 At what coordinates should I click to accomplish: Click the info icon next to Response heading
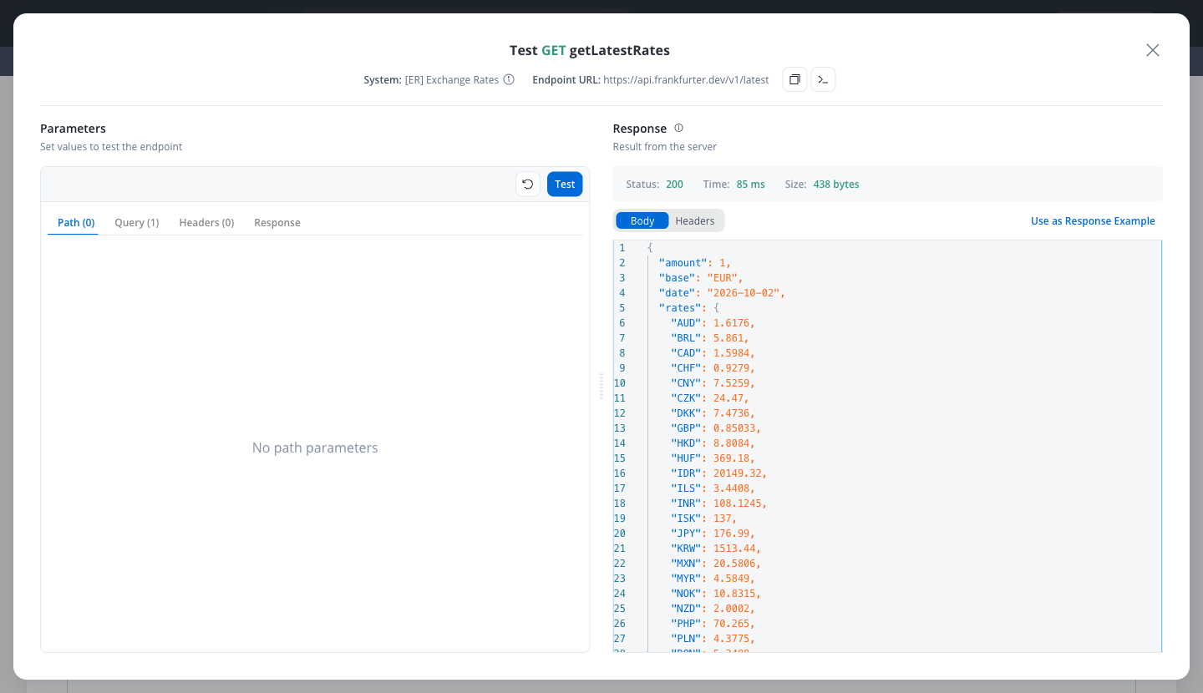678,128
